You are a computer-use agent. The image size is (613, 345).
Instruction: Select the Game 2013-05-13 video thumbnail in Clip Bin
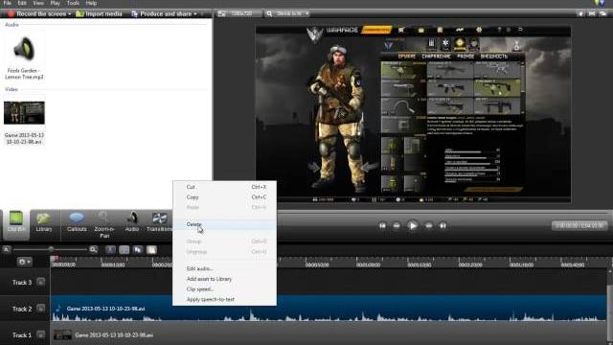click(24, 113)
